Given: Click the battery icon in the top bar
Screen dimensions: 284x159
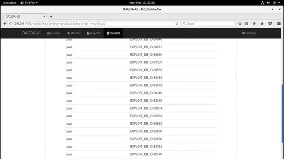Looking at the screenshot, I should [x=274, y=3].
